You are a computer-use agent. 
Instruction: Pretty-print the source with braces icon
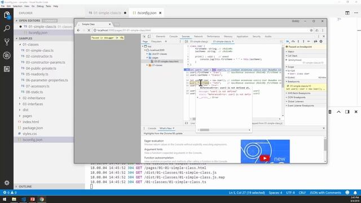point(186,123)
